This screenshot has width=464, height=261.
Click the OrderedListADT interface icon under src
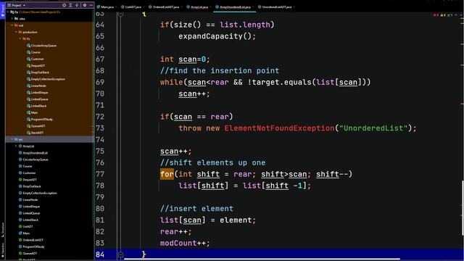20,240
